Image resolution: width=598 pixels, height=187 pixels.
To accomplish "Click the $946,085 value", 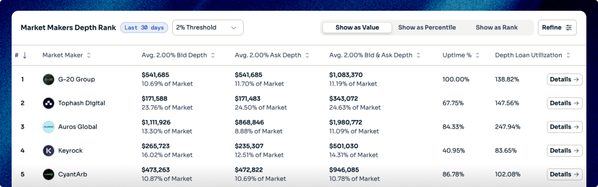I will [x=344, y=170].
